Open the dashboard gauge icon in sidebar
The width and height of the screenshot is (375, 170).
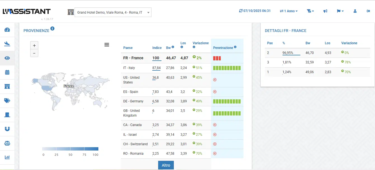pos(7,30)
